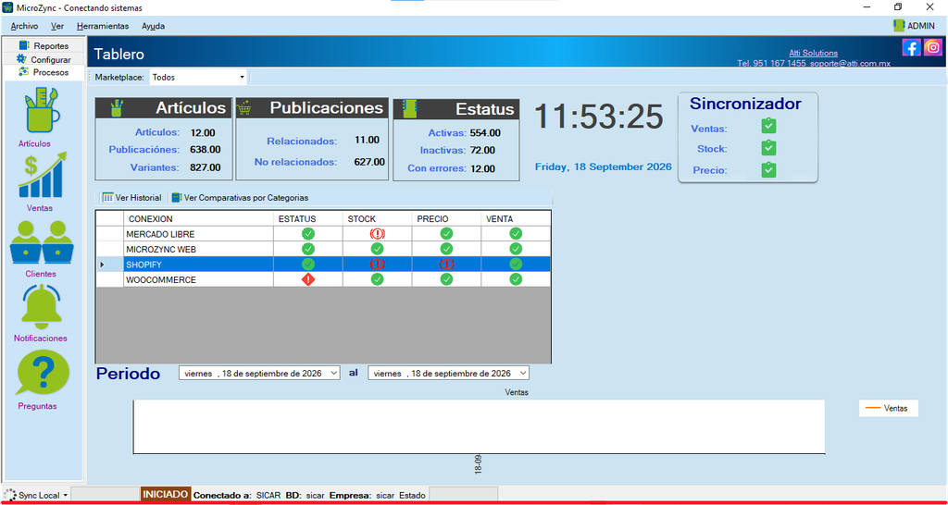Click WooCommerce stock green check

click(378, 279)
